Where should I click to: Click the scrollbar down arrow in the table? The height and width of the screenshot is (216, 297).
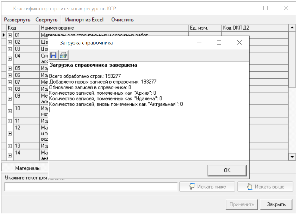tap(292, 157)
